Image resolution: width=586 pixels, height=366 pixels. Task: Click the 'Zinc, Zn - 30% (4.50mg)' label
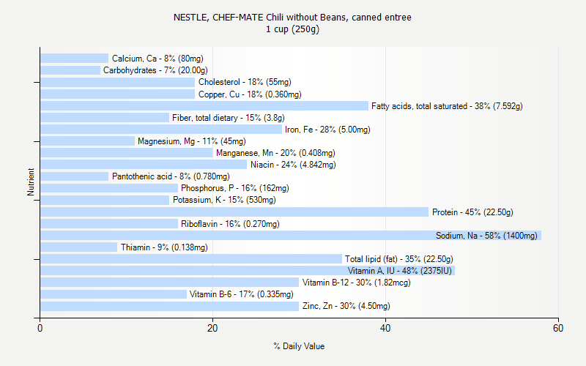click(x=346, y=306)
